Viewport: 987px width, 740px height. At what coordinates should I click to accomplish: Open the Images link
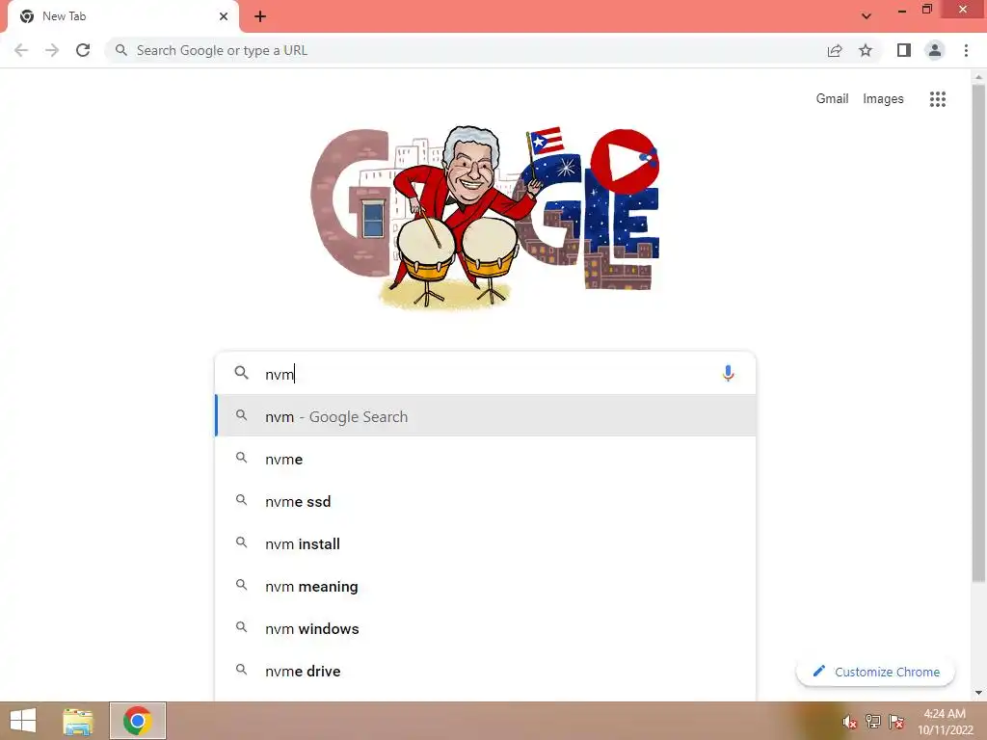point(883,99)
